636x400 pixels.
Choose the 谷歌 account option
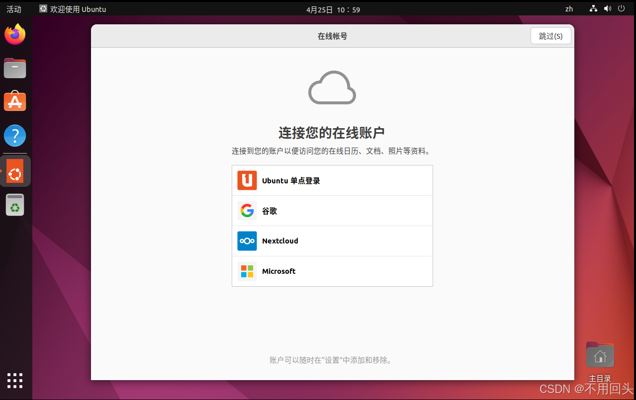(x=332, y=211)
